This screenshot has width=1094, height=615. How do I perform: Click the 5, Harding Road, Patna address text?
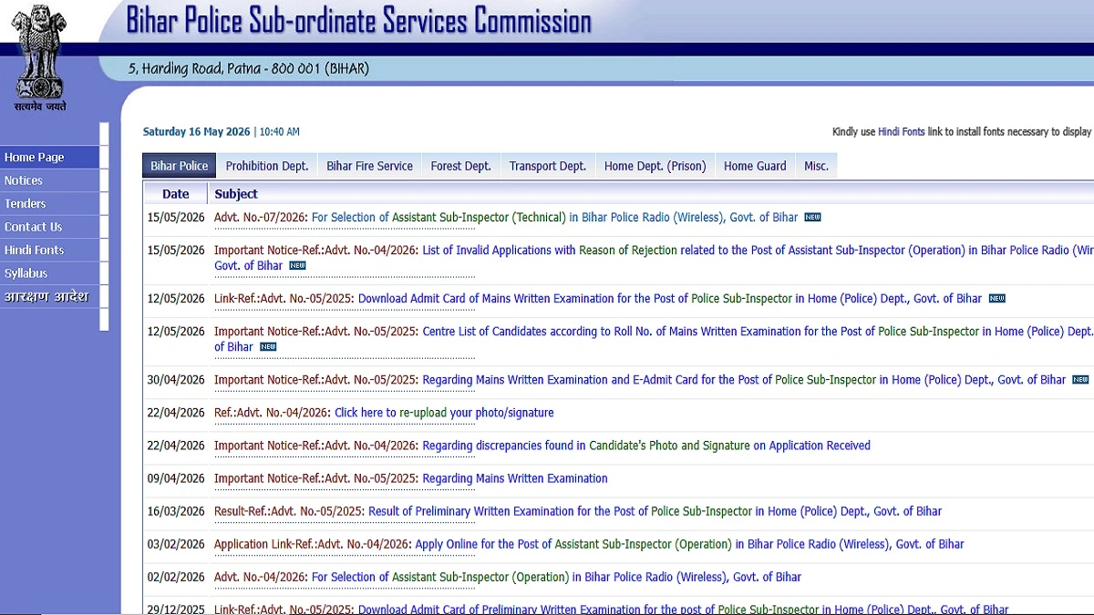(248, 68)
